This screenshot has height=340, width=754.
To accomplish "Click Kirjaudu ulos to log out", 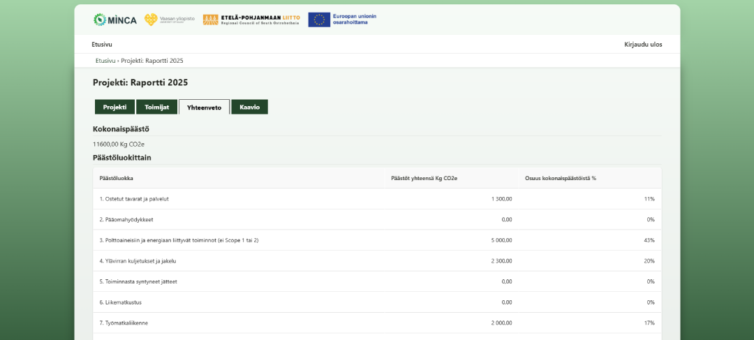I will tap(642, 45).
